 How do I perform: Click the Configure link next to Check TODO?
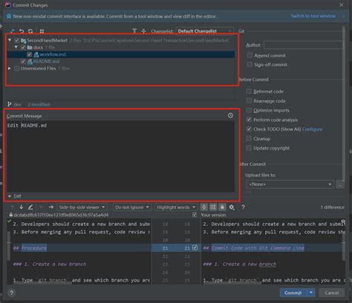click(312, 129)
